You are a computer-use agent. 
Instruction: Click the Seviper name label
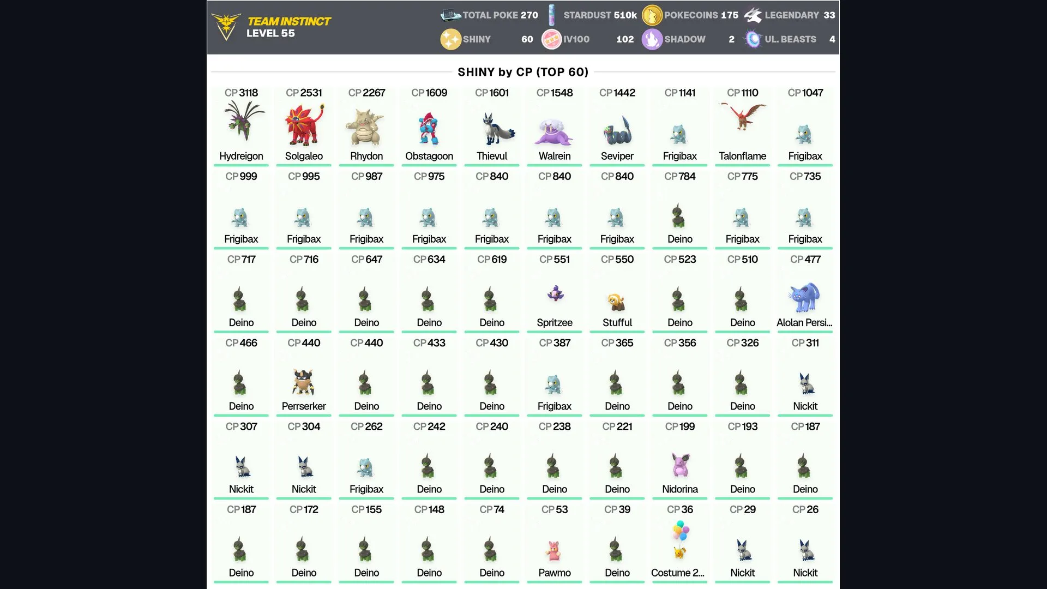pyautogui.click(x=617, y=156)
